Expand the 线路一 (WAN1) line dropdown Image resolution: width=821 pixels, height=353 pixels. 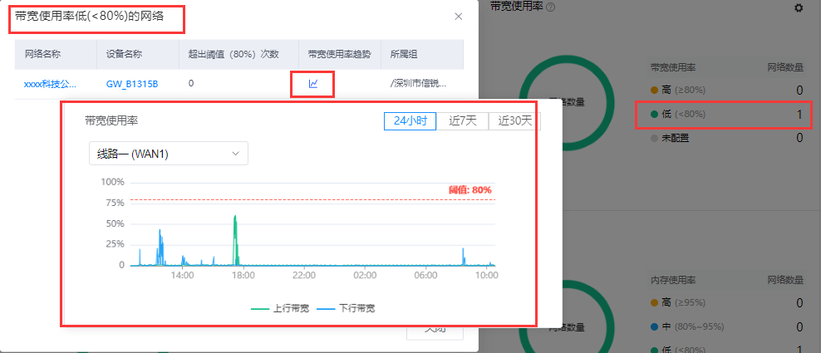click(x=168, y=153)
